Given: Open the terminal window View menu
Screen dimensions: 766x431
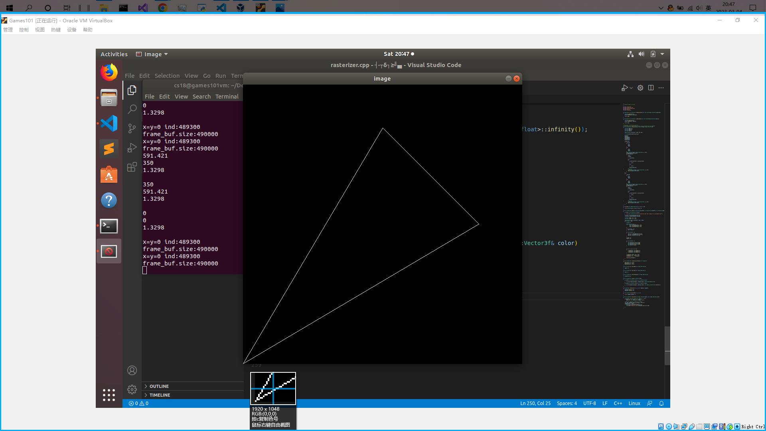Looking at the screenshot, I should point(181,97).
